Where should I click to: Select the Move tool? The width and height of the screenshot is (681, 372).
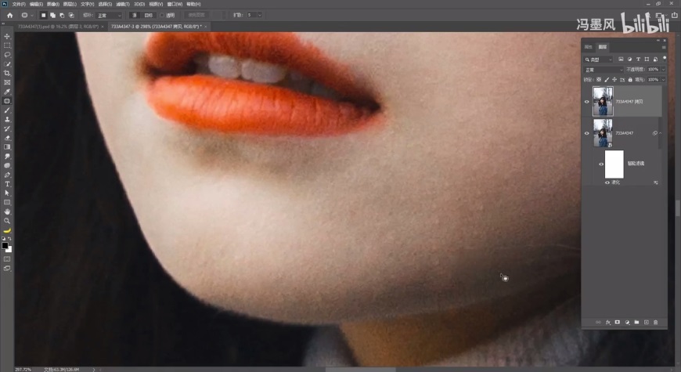[x=7, y=36]
